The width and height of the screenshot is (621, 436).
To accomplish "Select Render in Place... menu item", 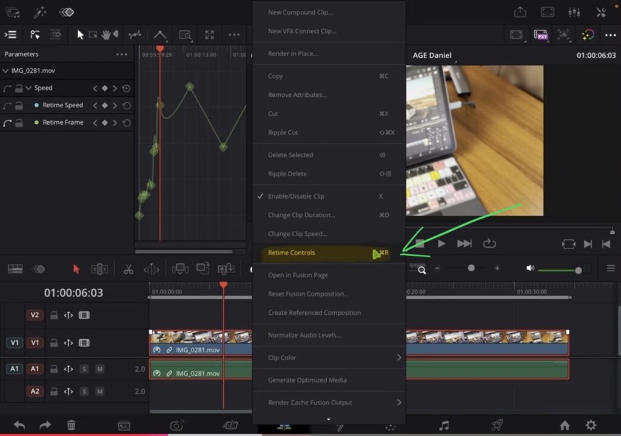I will tap(329, 53).
